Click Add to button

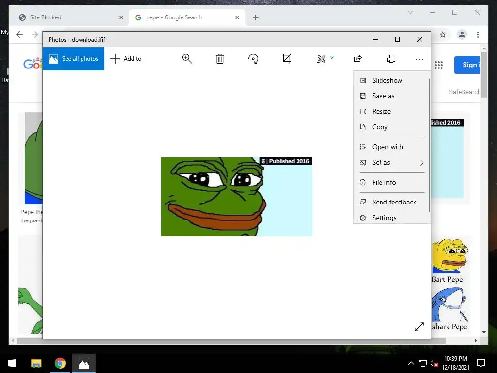[x=126, y=59]
